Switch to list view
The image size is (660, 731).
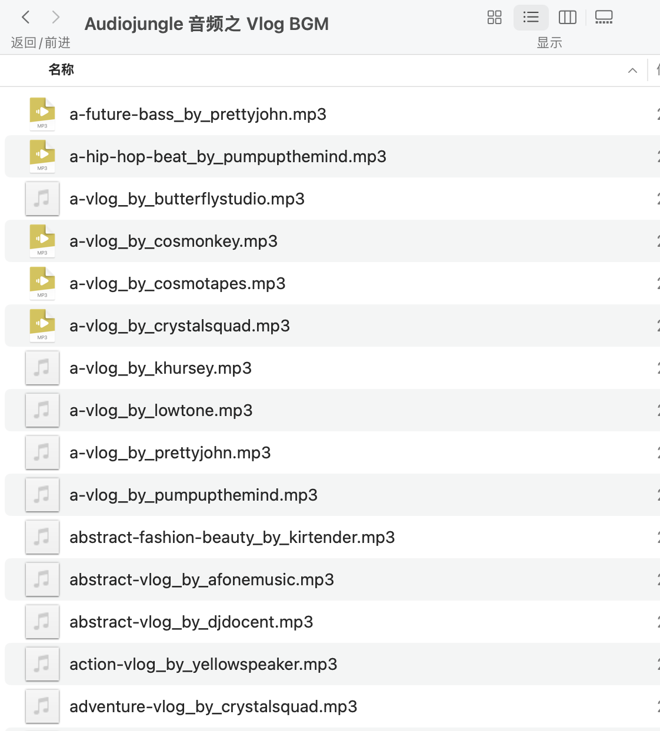[x=531, y=18]
